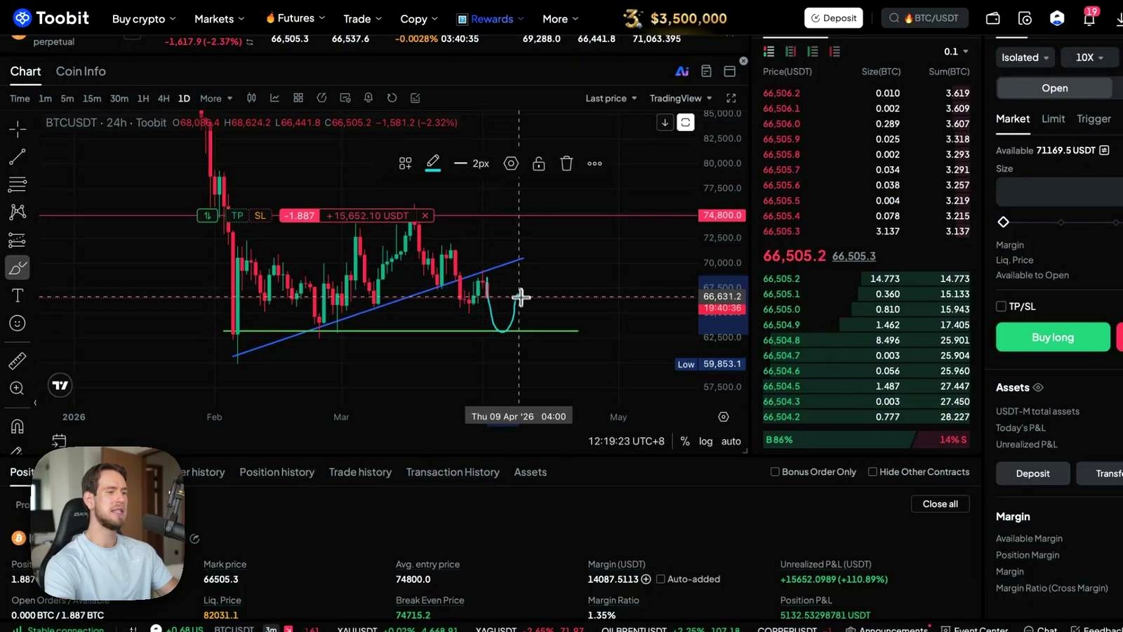This screenshot has height=632, width=1123.
Task: Expand the 10X leverage dropdown
Action: 1089,58
